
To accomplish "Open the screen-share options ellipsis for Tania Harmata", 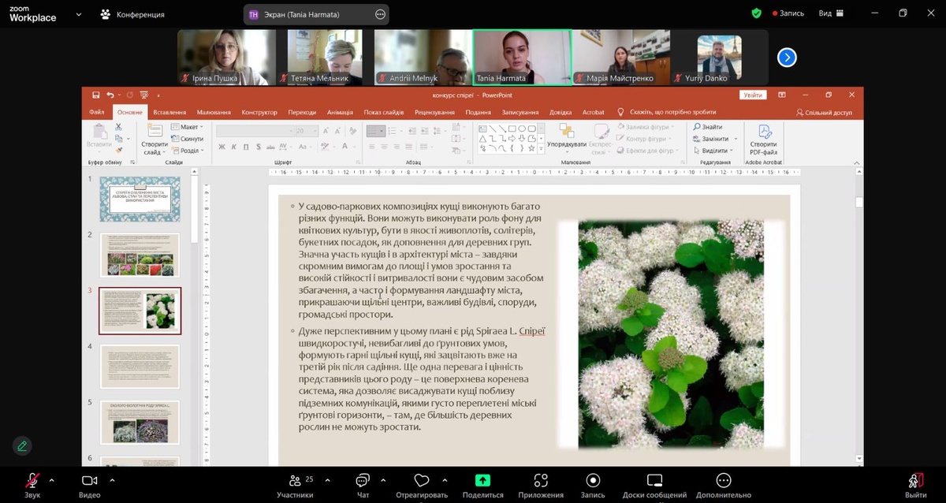I will point(380,14).
